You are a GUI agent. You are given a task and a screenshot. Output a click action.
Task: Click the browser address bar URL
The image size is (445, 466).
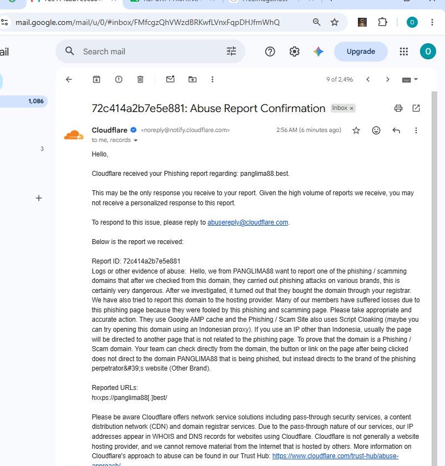[x=148, y=22]
